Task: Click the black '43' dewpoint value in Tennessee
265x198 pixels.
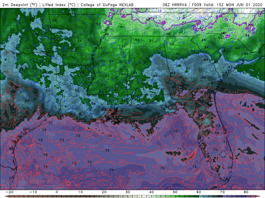Action: click(x=148, y=19)
